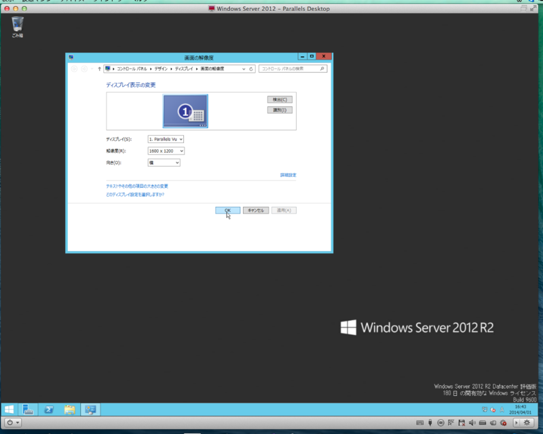Click the 画面の解像度 breadcrumb item
Image resolution: width=543 pixels, height=434 pixels.
(x=212, y=69)
